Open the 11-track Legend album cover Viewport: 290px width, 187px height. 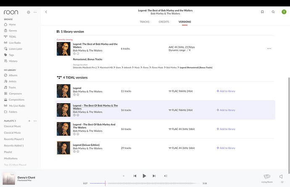63,91
